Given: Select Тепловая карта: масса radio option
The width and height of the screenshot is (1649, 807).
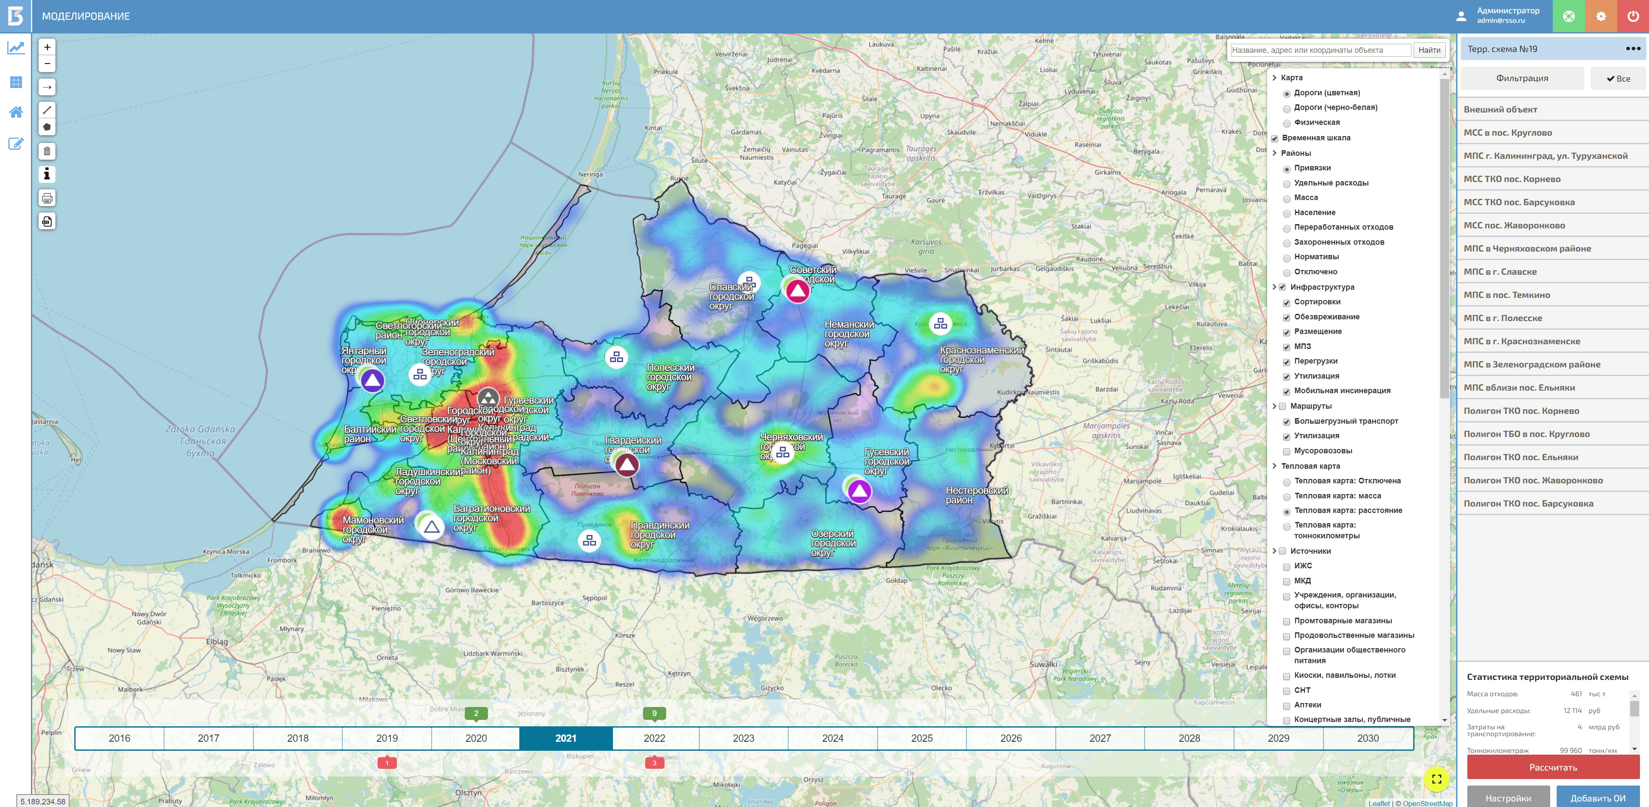Looking at the screenshot, I should tap(1286, 497).
